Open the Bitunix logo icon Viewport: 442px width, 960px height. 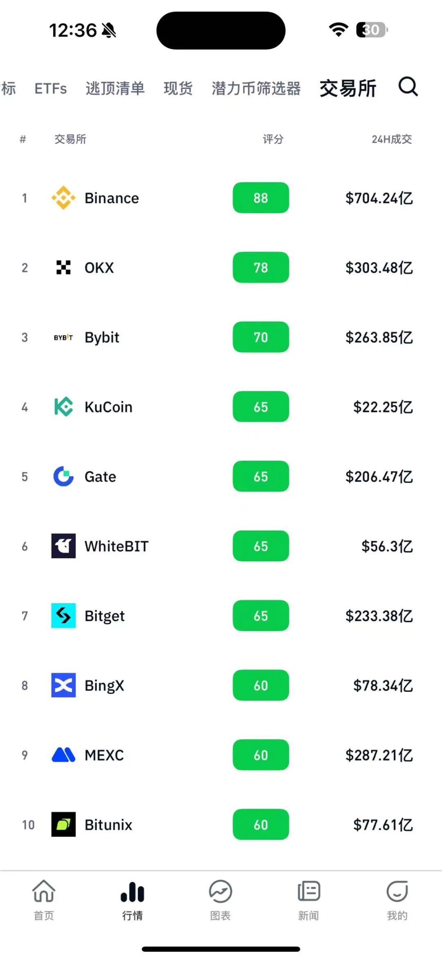(63, 824)
